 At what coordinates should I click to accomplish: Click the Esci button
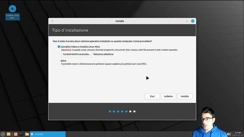[x=152, y=96]
